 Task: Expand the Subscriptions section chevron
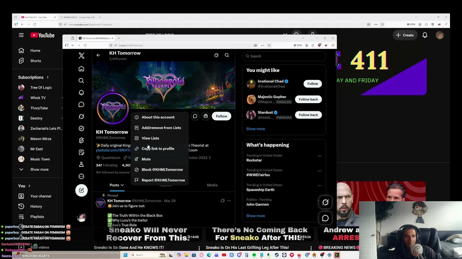click(47, 77)
